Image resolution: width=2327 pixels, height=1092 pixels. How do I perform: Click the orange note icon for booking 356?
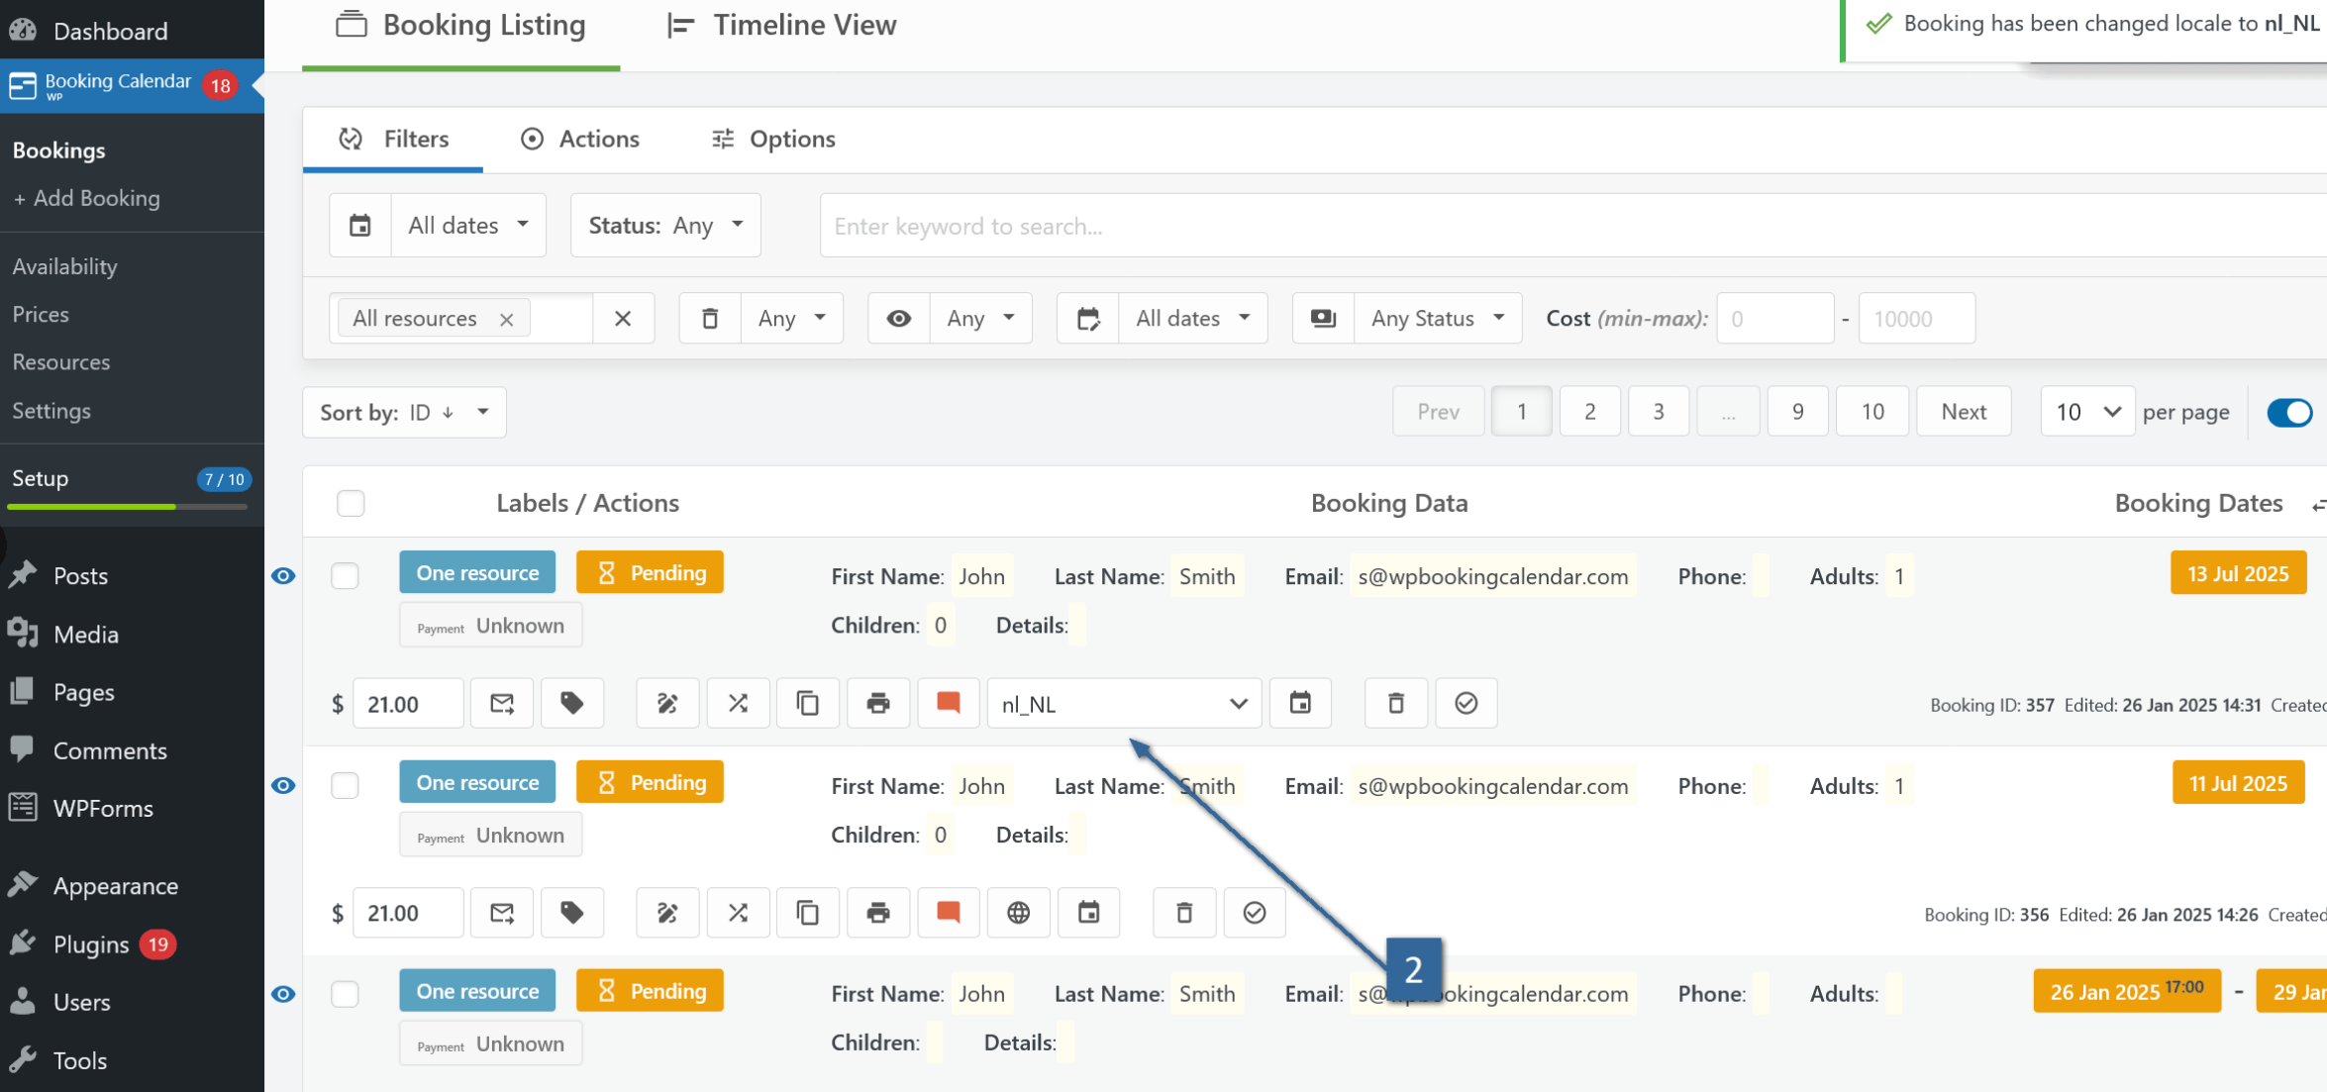(948, 913)
